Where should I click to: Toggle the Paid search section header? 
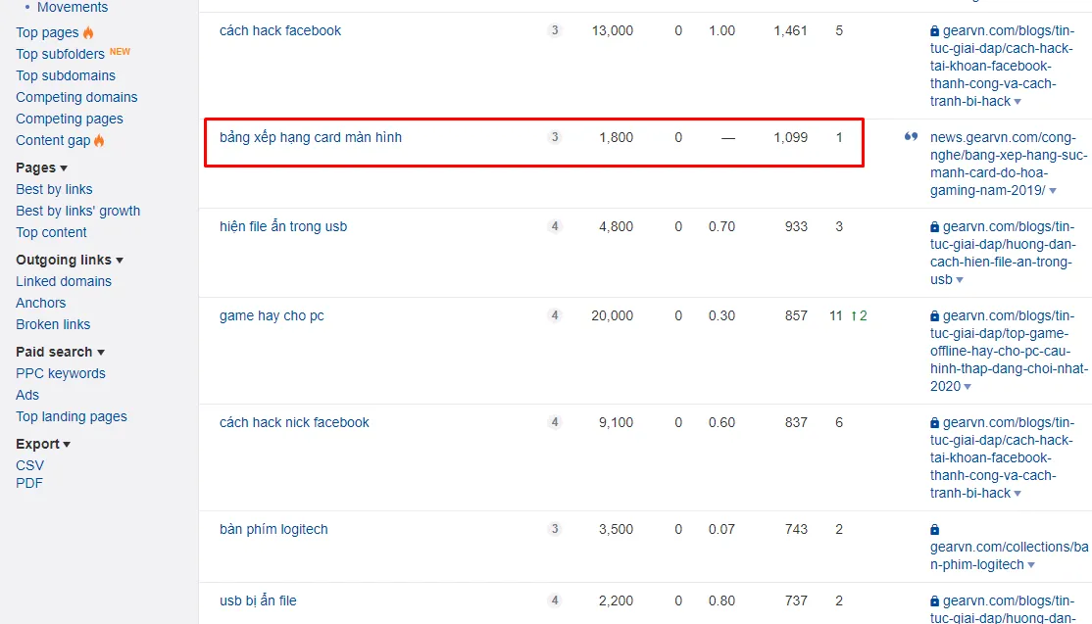(x=60, y=352)
